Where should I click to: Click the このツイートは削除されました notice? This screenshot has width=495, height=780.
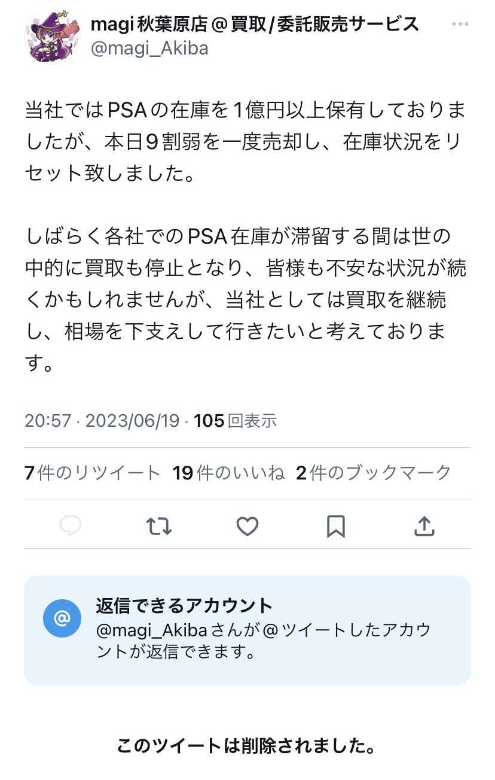point(246,746)
